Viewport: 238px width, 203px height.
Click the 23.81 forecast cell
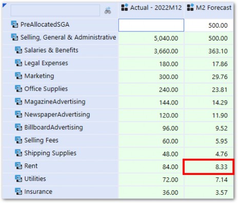pyautogui.click(x=209, y=90)
